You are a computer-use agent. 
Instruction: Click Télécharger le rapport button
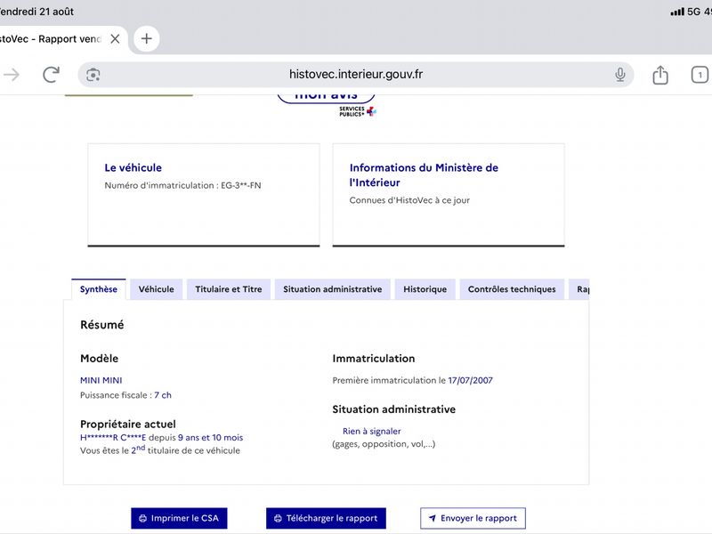tap(326, 518)
